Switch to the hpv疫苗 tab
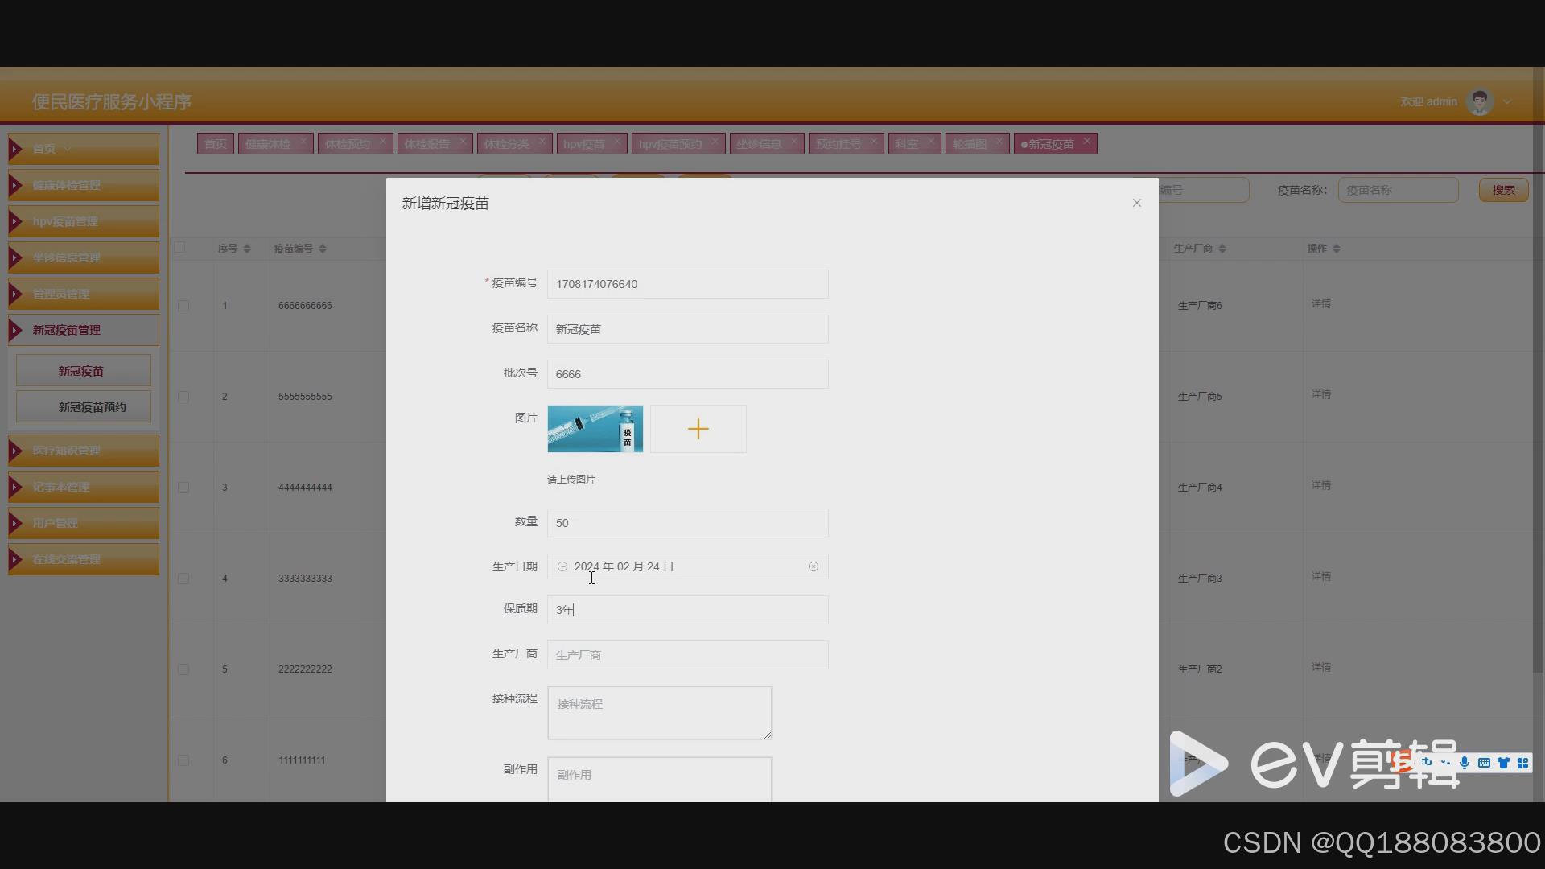 pyautogui.click(x=583, y=144)
